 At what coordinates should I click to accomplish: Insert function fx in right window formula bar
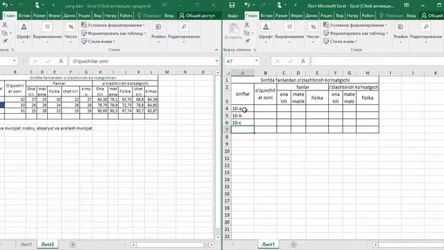coord(303,61)
